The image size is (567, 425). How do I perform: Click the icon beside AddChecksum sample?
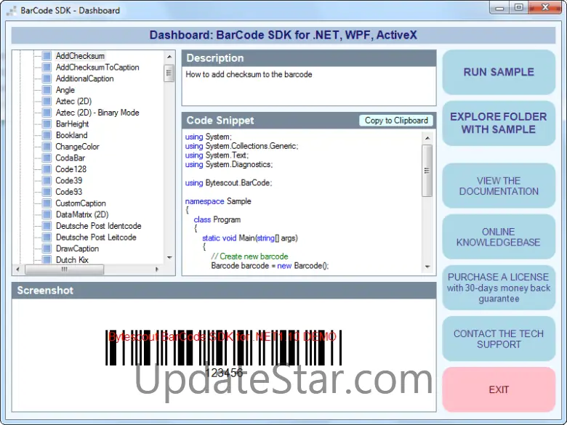(47, 56)
